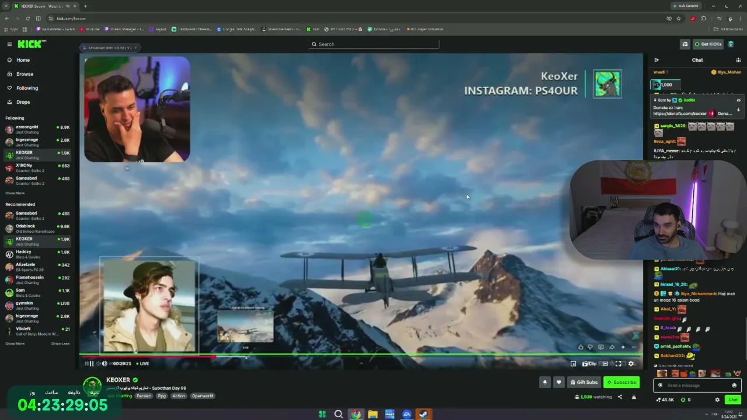Hide the pinned chat message
747x420 pixels.
pyautogui.click(x=738, y=100)
